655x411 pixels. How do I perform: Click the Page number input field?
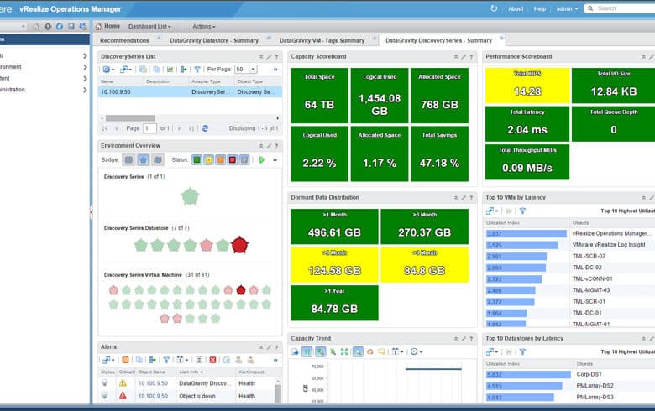(150, 128)
